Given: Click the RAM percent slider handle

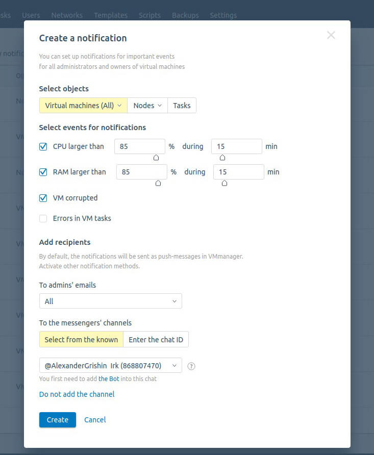Looking at the screenshot, I should coord(158,183).
